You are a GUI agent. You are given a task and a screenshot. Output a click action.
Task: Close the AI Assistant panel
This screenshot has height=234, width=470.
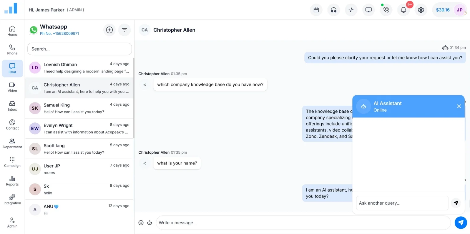(x=459, y=106)
